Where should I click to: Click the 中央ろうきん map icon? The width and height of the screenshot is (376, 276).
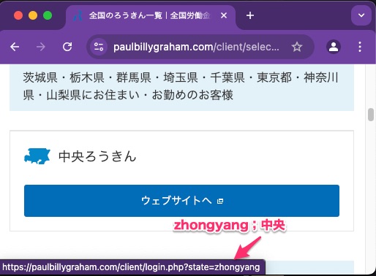point(37,156)
